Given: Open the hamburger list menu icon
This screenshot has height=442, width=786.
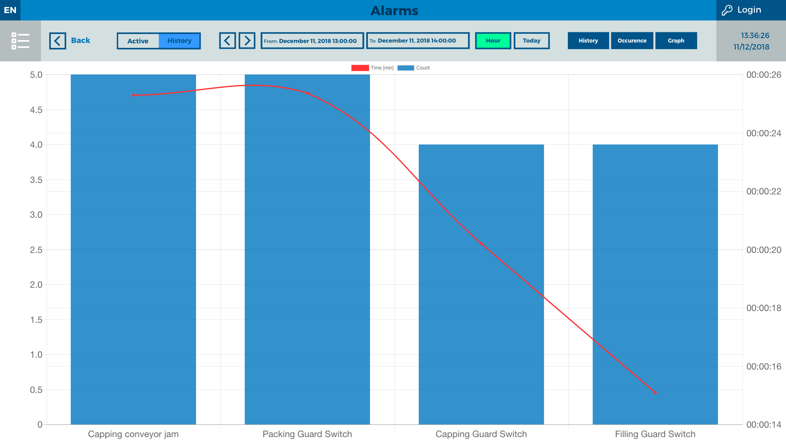Looking at the screenshot, I should 20,41.
